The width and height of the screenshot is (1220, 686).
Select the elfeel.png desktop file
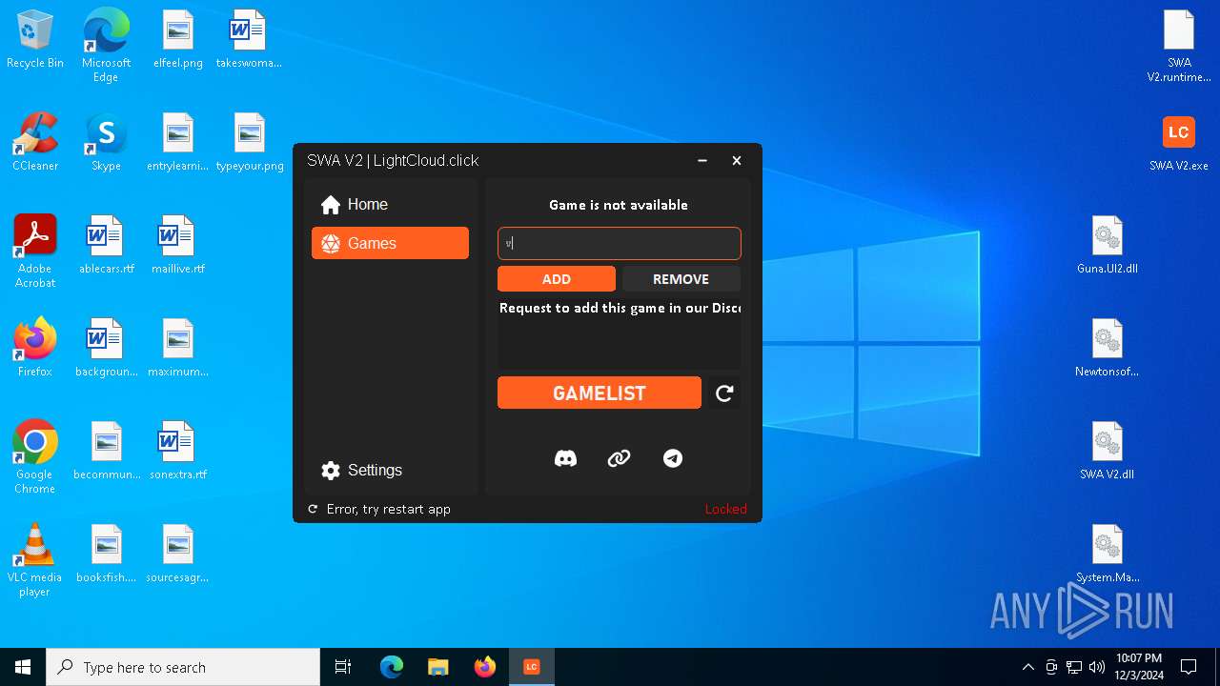click(178, 40)
